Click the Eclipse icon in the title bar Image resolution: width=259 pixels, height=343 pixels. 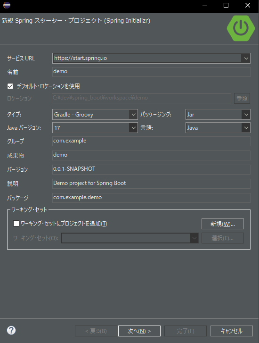(x=7, y=5)
